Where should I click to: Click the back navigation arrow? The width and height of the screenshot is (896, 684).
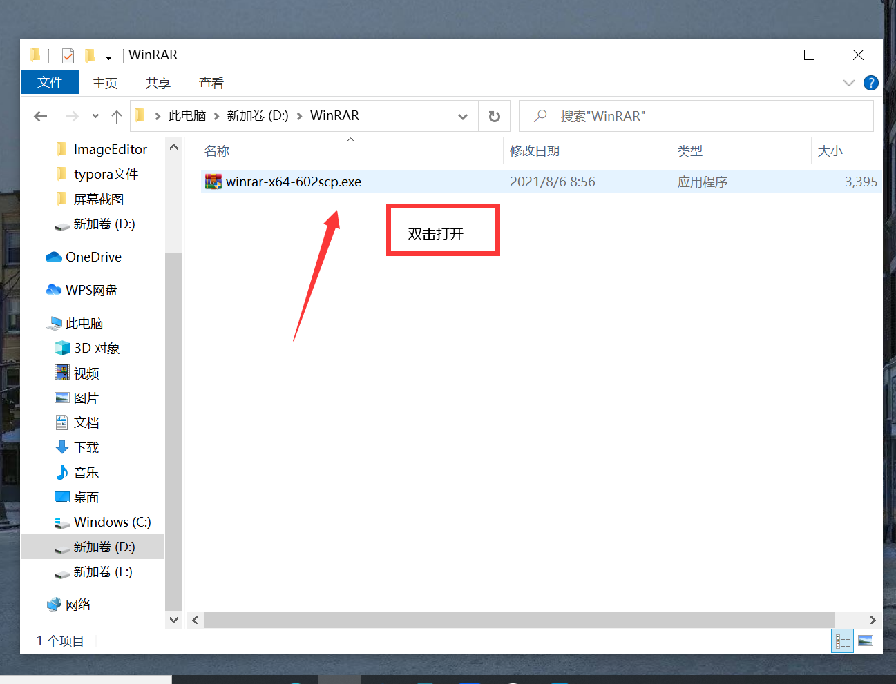click(x=39, y=116)
